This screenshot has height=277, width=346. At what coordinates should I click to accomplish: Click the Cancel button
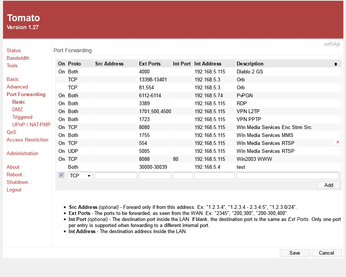coord(326,253)
